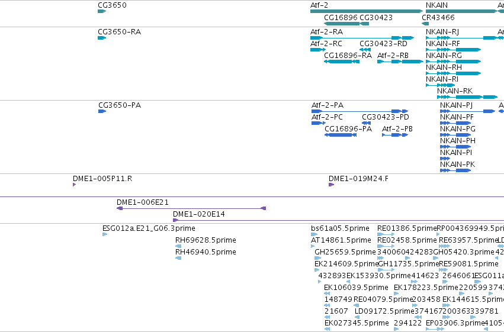Click EST bs61a05.5prime

tap(340, 228)
